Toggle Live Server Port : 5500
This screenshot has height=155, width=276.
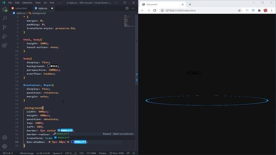point(116,153)
